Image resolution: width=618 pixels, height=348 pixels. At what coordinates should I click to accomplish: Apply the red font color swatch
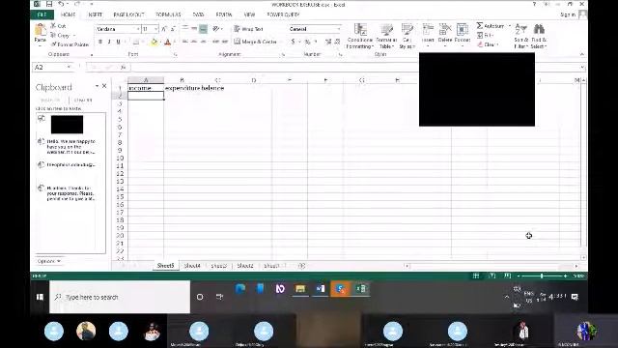pyautogui.click(x=167, y=42)
